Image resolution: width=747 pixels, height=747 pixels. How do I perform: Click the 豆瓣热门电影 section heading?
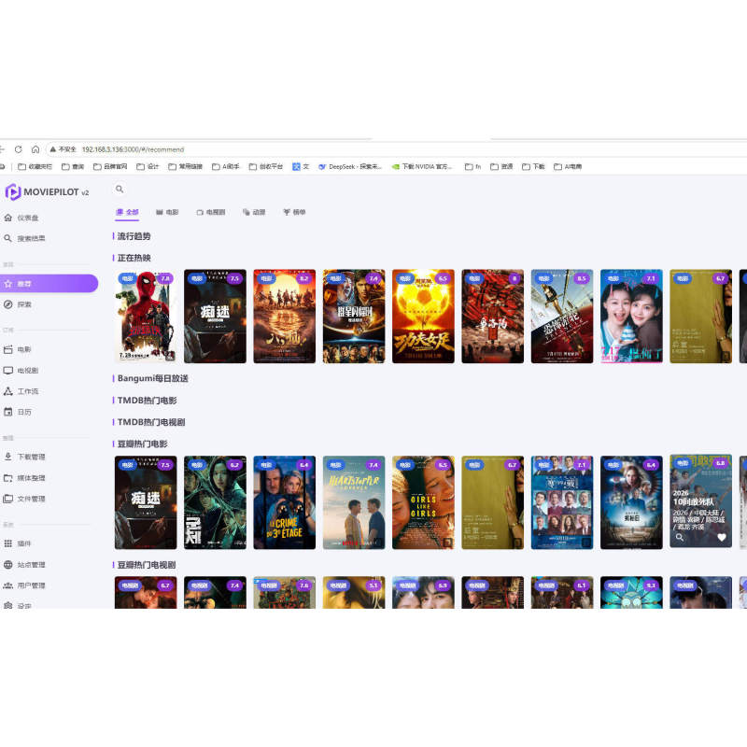[x=143, y=444]
